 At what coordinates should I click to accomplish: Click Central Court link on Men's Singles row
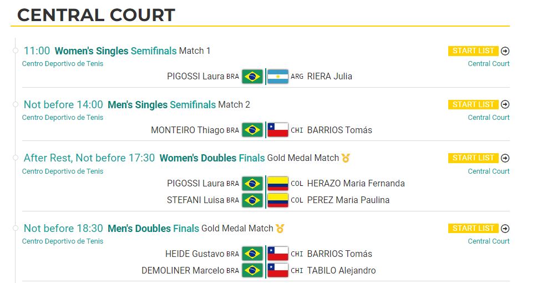489,118
